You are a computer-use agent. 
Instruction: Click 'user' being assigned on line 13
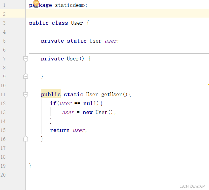tap(68, 113)
